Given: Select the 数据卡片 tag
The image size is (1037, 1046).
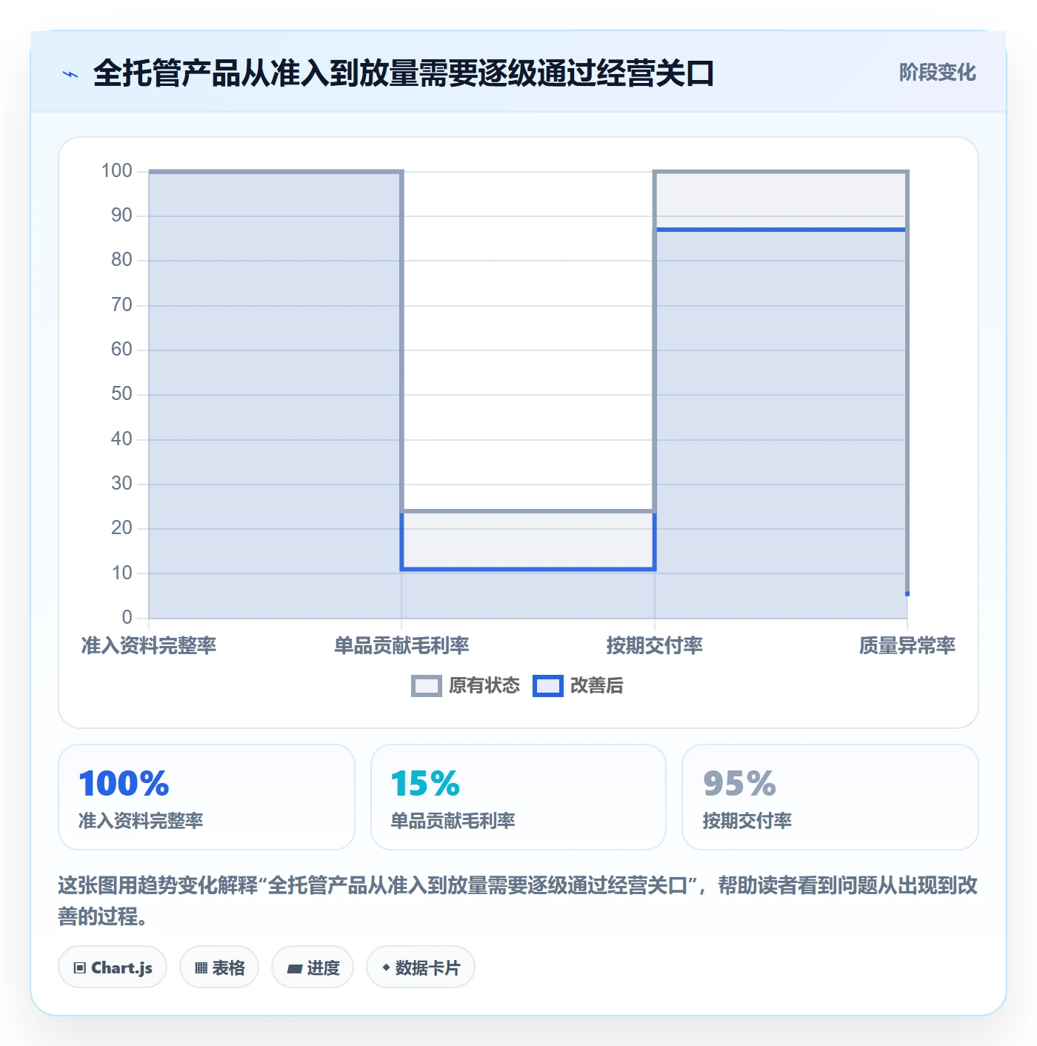Looking at the screenshot, I should pyautogui.click(x=421, y=967).
